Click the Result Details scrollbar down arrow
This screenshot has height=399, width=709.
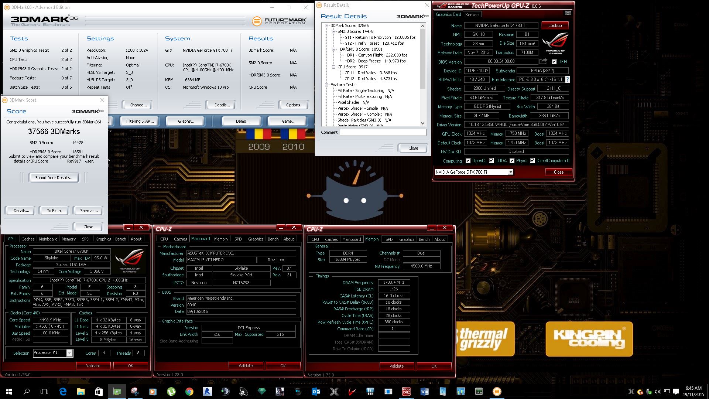click(422, 123)
